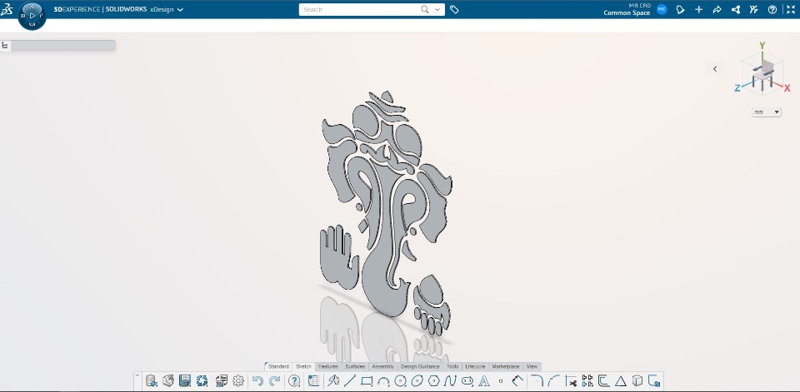Open the 3DEXPERIENCE compass
The height and width of the screenshot is (392, 800).
32,16
